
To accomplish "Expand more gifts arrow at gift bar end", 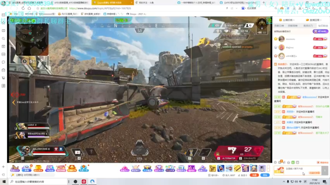I will pos(268,168).
